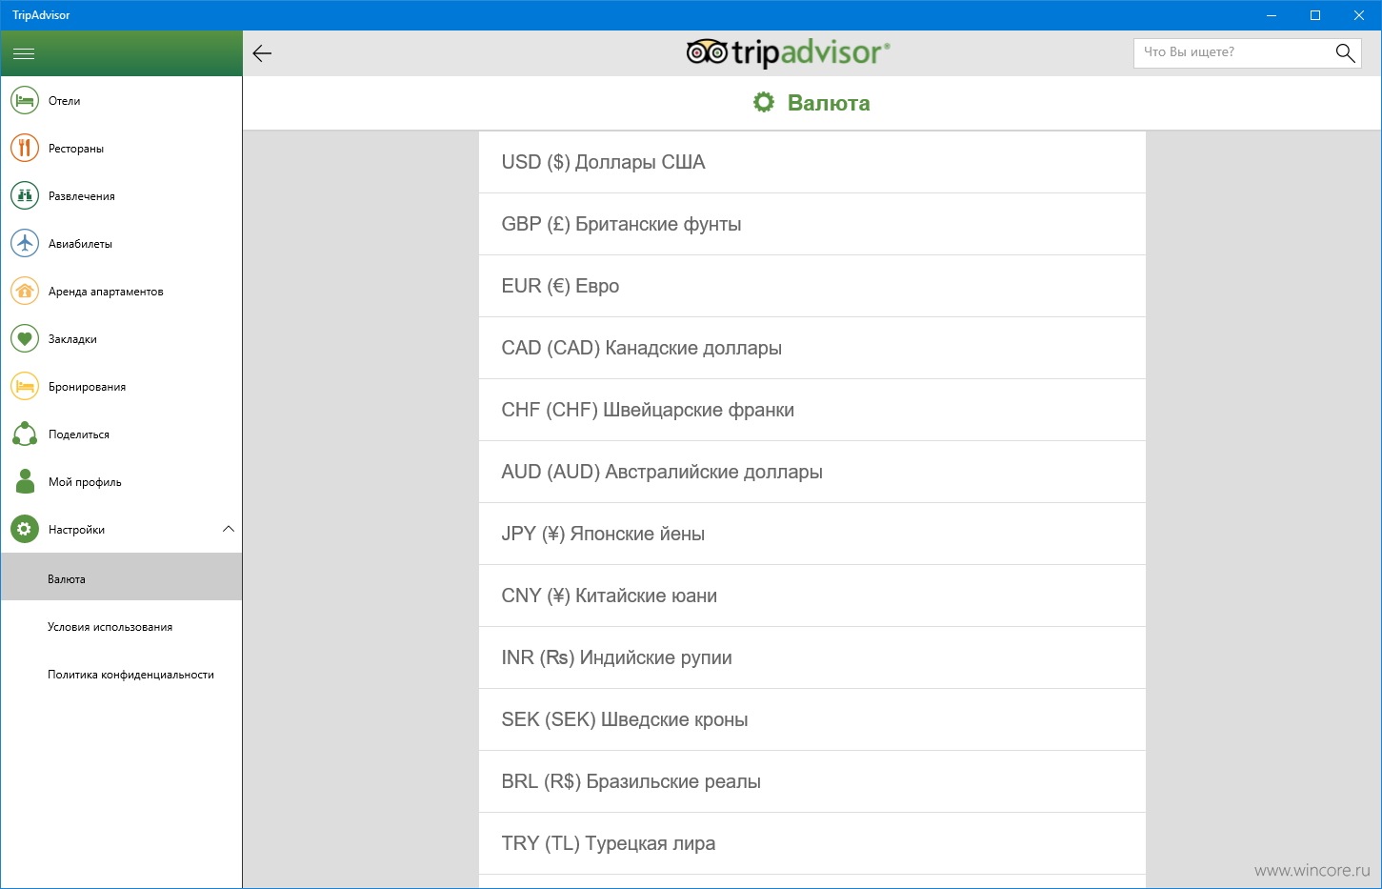Collapse the Настройки section chevron
Image resolution: width=1382 pixels, height=889 pixels.
pyautogui.click(x=229, y=529)
